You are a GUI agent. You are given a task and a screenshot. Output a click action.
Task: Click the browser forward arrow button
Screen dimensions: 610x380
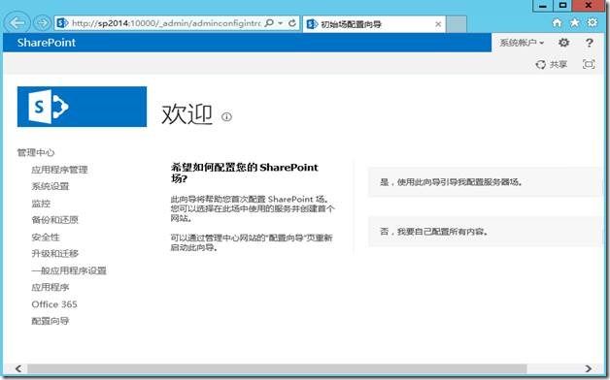point(42,23)
